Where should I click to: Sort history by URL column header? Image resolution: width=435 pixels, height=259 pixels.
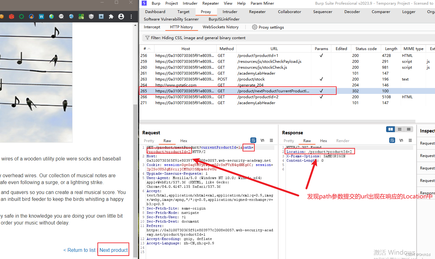coord(274,49)
